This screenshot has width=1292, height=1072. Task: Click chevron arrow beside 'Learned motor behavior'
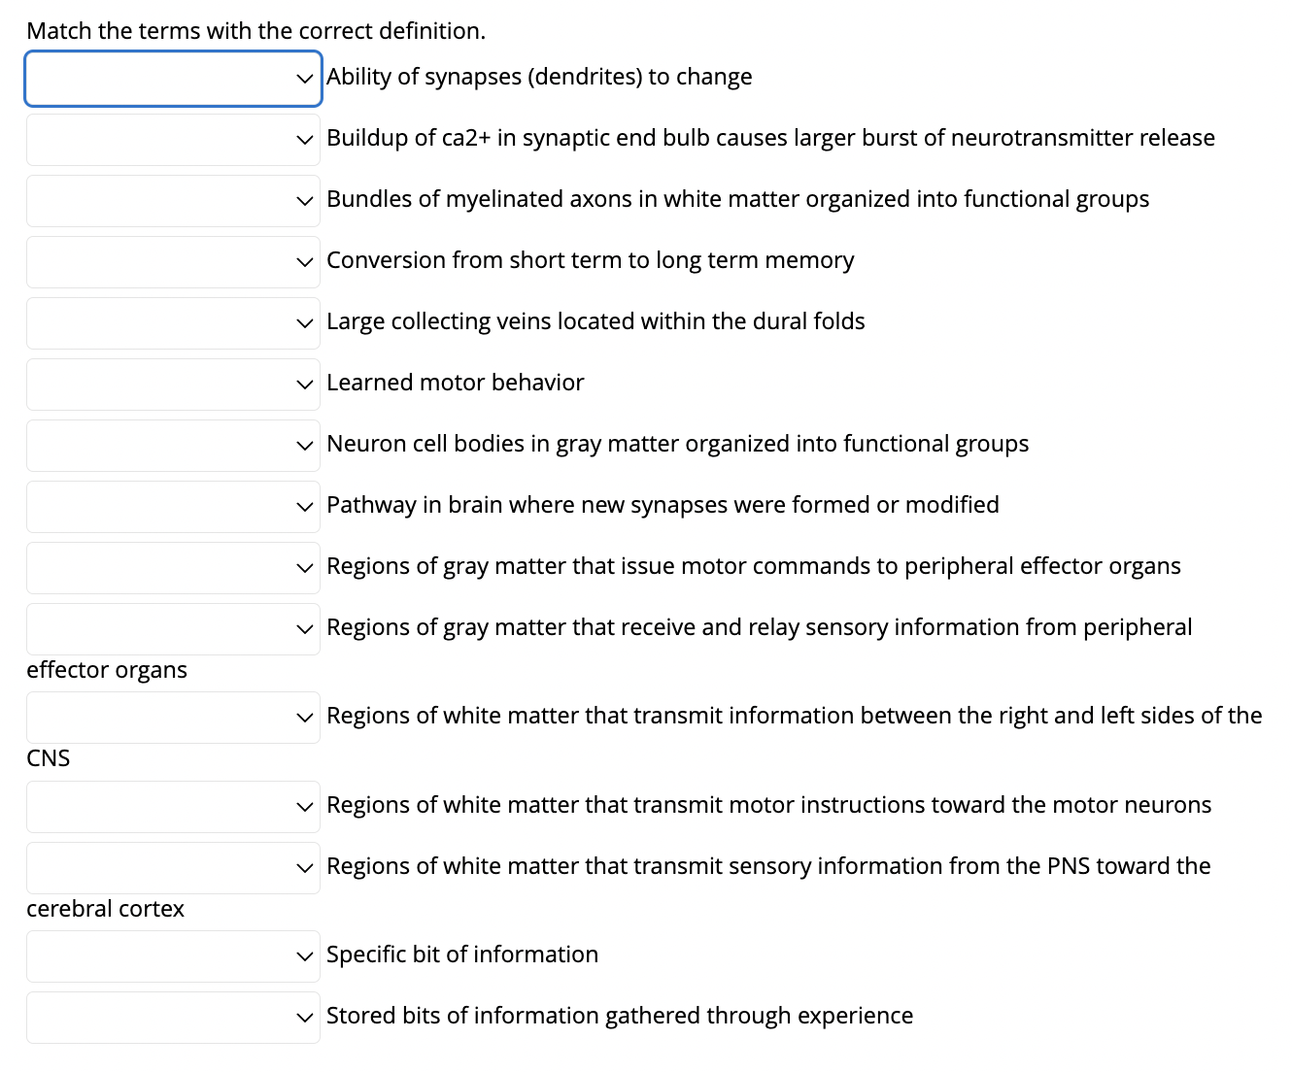tap(305, 385)
